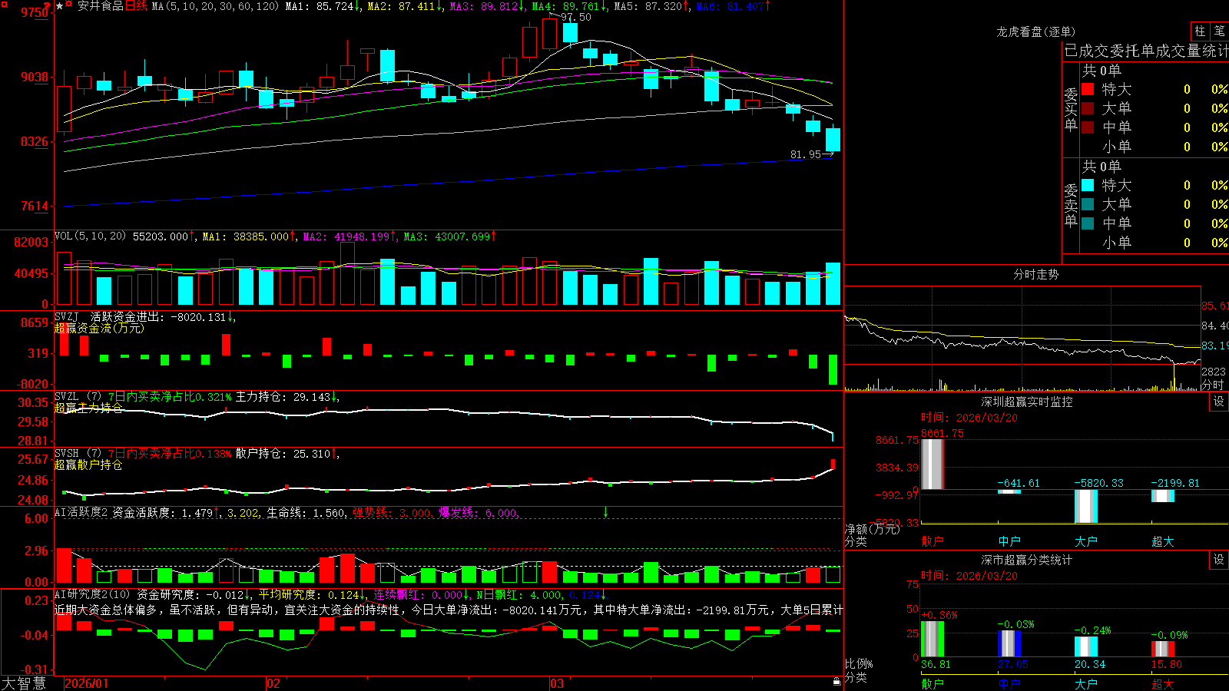Viewport: 1229px width, 691px height.
Task: Click the latest cyan candlestick on the chart
Action: point(833,139)
